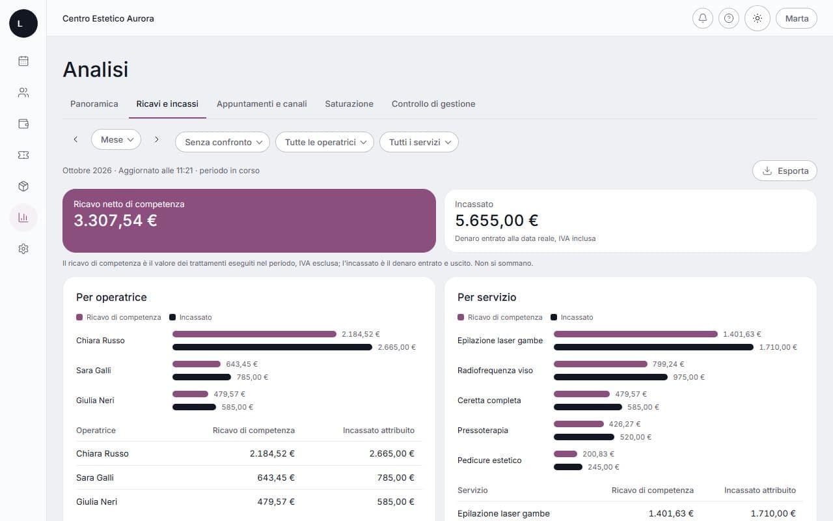Open the products box icon
Image resolution: width=833 pixels, height=521 pixels.
23,186
